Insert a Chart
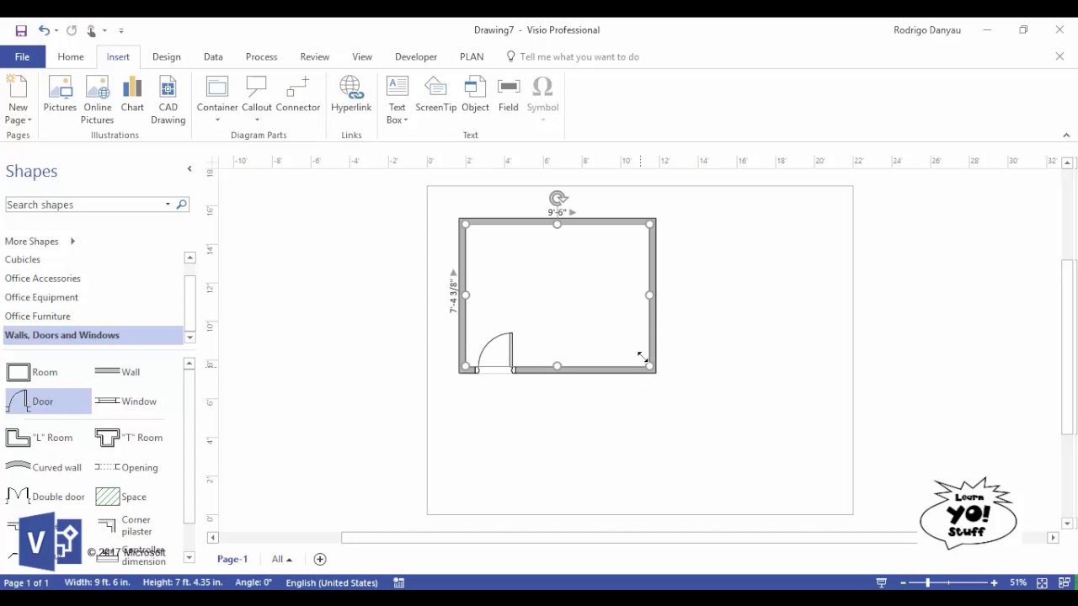The width and height of the screenshot is (1078, 606). pyautogui.click(x=132, y=94)
